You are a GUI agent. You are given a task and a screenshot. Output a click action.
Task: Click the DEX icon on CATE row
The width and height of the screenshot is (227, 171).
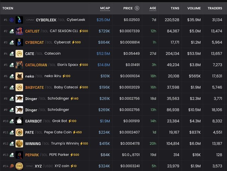pyautogui.click(x=12, y=54)
